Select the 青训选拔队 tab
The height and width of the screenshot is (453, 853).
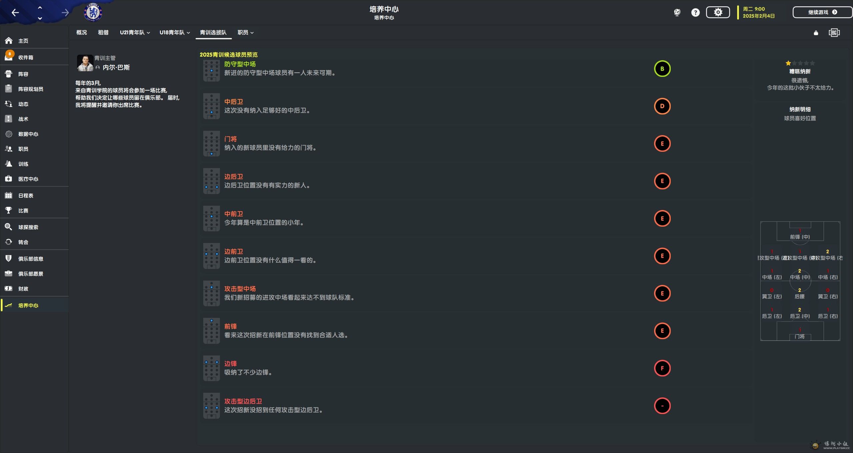click(213, 32)
